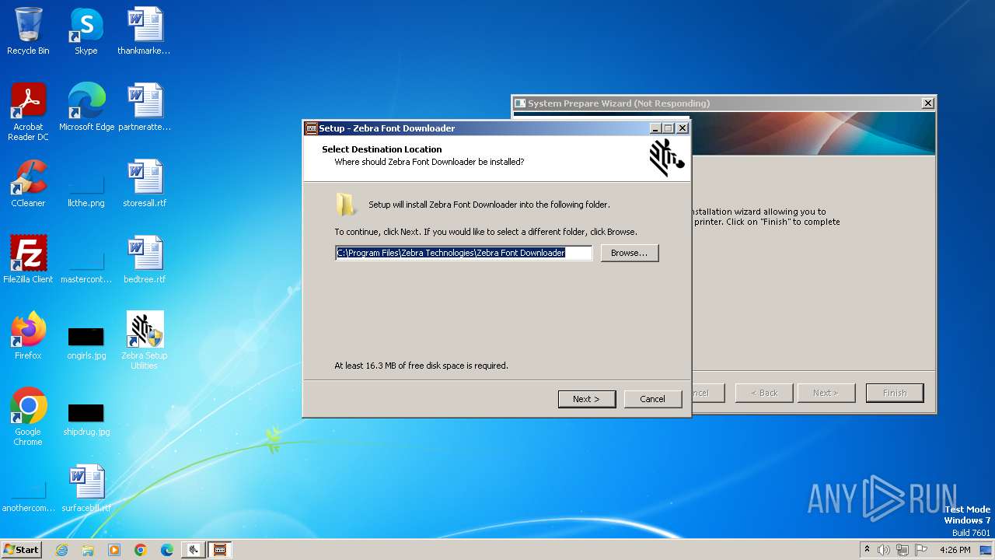Minimize the Zebra Font Downloader setup window
Viewport: 995px width, 560px height.
pos(655,128)
